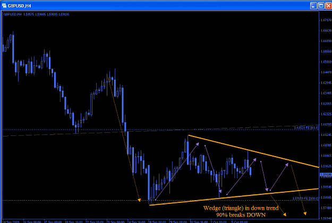Image resolution: width=332 pixels, height=223 pixels.
Task: Click the GBPUSD,H4 chart window icon
Action: tap(4, 5)
